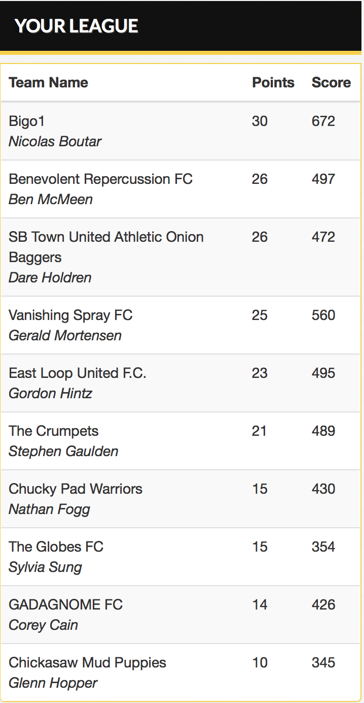Click the GADAGNOME FC team name
The width and height of the screenshot is (364, 703).
(x=65, y=604)
